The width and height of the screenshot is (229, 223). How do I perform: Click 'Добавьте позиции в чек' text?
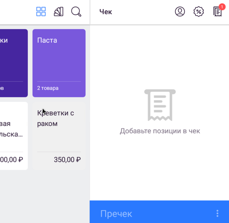[x=160, y=131]
